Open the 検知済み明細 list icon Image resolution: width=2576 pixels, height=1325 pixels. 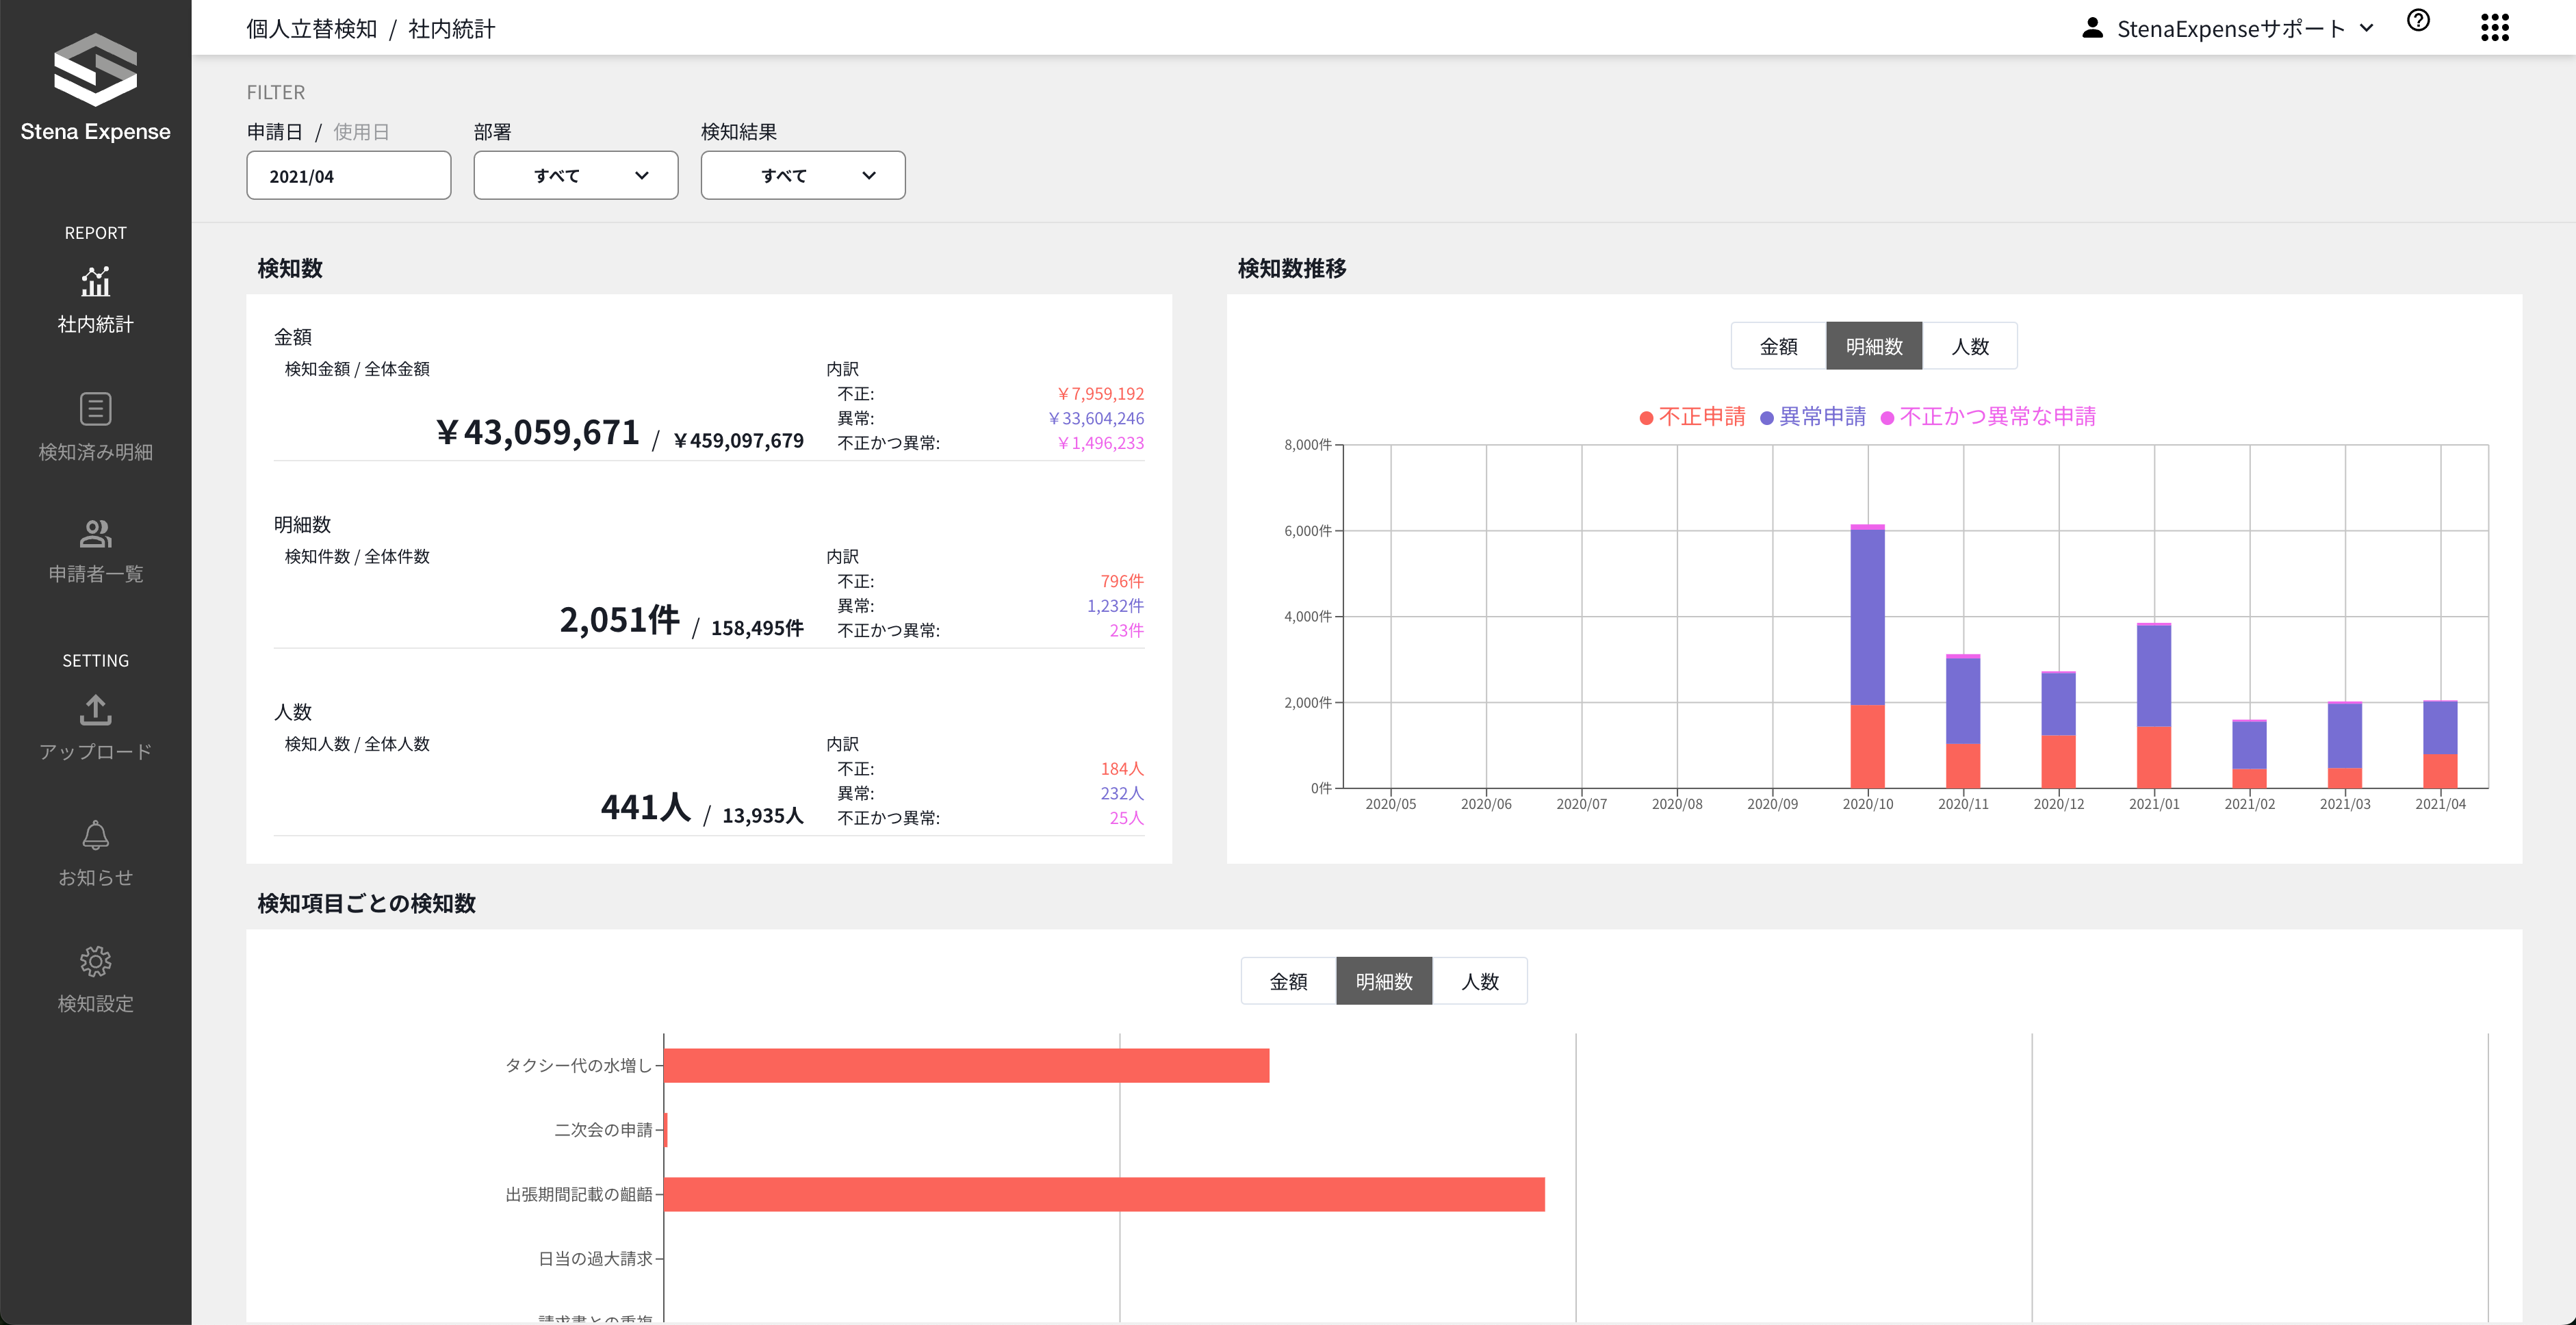95,409
